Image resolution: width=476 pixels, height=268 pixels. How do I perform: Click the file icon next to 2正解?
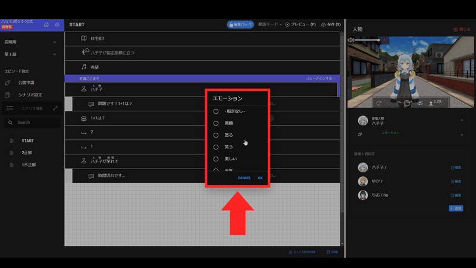pyautogui.click(x=11, y=153)
